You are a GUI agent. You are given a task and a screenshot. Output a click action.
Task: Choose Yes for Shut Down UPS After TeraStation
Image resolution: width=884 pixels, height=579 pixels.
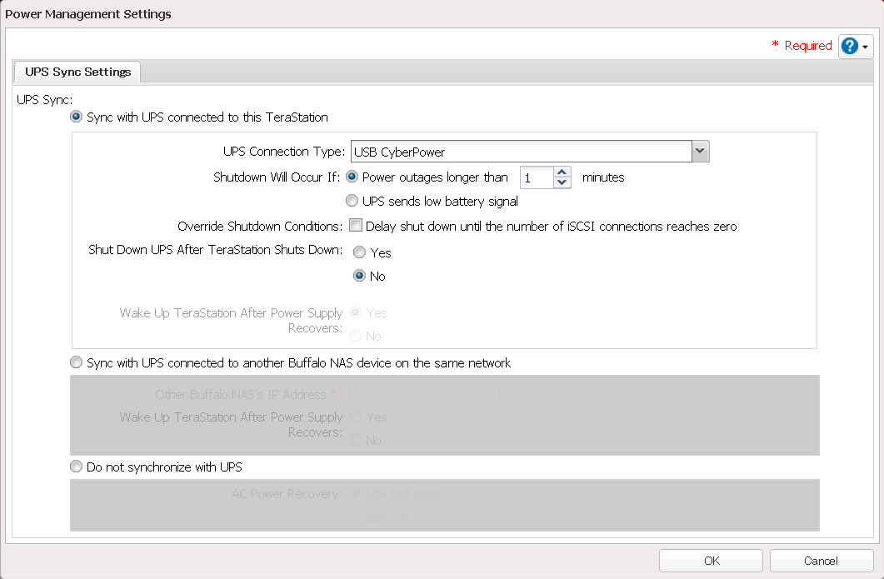(x=360, y=252)
